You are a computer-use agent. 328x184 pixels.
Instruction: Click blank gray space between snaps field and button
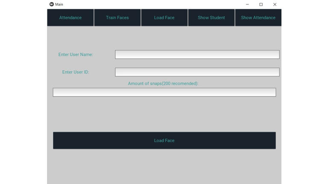click(x=164, y=114)
